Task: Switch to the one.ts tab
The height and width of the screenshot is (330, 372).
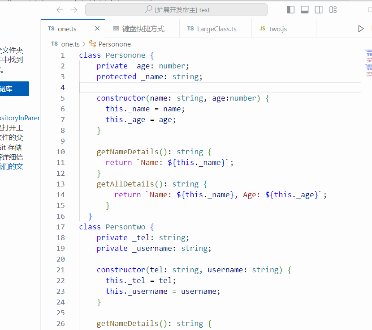Action: pyautogui.click(x=73, y=29)
